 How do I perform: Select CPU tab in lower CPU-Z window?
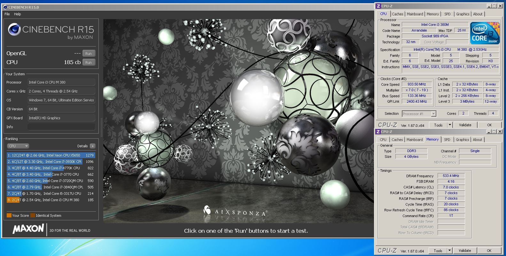point(383,140)
